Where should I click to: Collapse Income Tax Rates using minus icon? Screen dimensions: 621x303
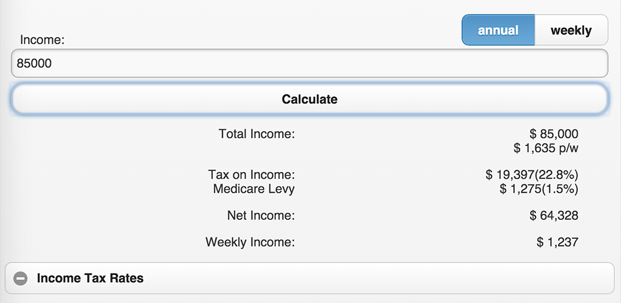(x=21, y=279)
